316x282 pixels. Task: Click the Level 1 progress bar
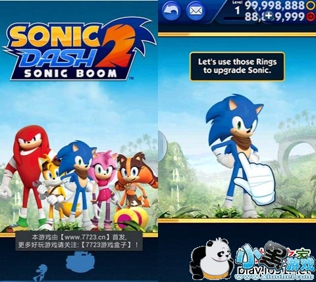[x=234, y=19]
